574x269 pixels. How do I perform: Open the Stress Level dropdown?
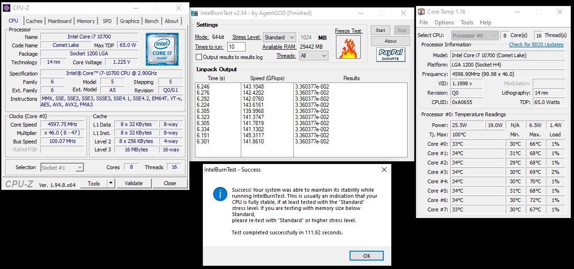pyautogui.click(x=278, y=37)
